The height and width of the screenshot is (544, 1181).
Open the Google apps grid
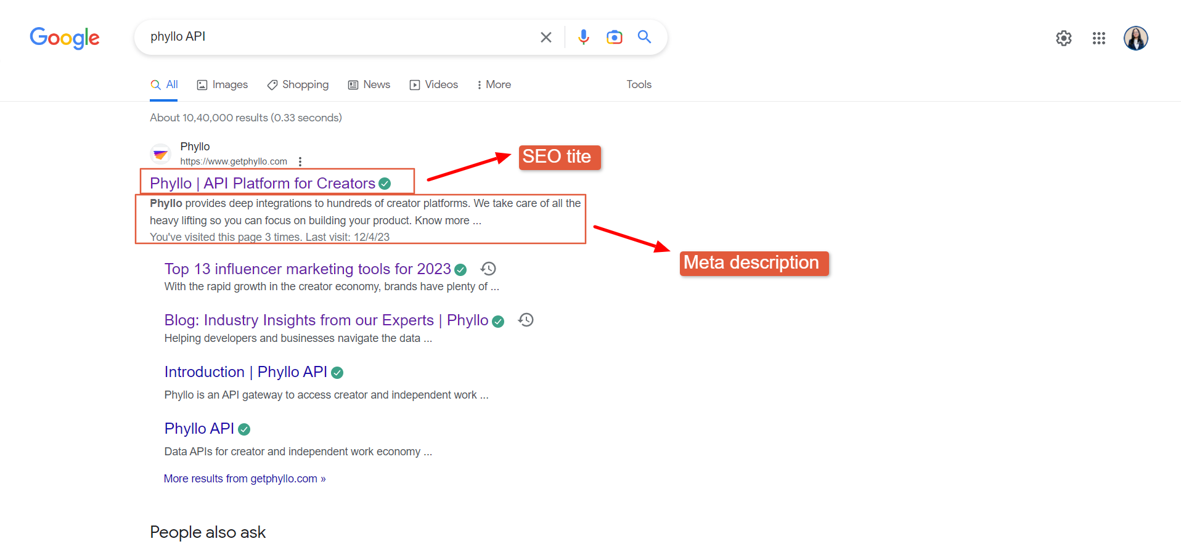[1098, 38]
